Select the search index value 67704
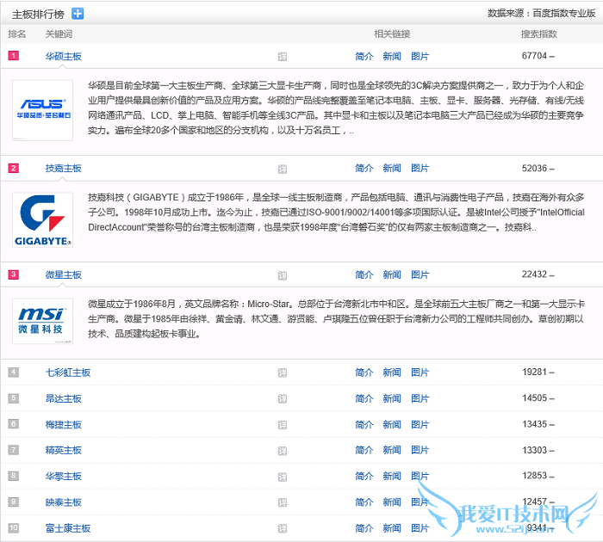The width and height of the screenshot is (603, 542). (x=534, y=56)
